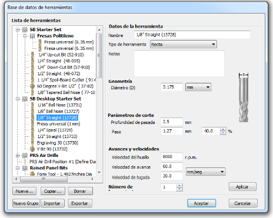Click the Spoil-Board Cutter tool icon
The height and width of the screenshot is (218, 273).
pos(32,80)
